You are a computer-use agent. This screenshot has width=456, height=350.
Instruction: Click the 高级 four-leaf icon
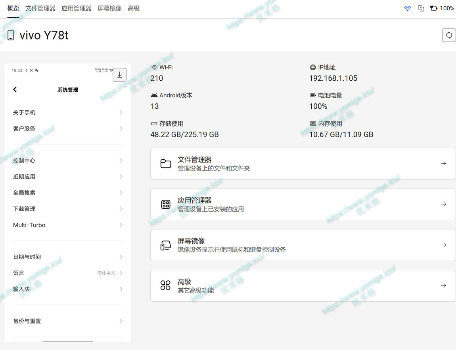165,286
